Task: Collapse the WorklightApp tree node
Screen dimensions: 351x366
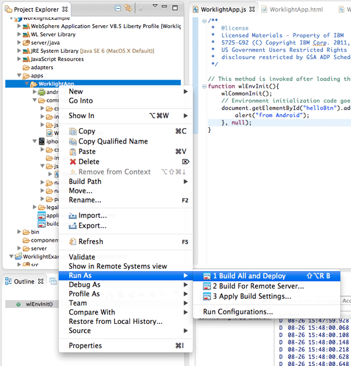Action: [x=26, y=84]
